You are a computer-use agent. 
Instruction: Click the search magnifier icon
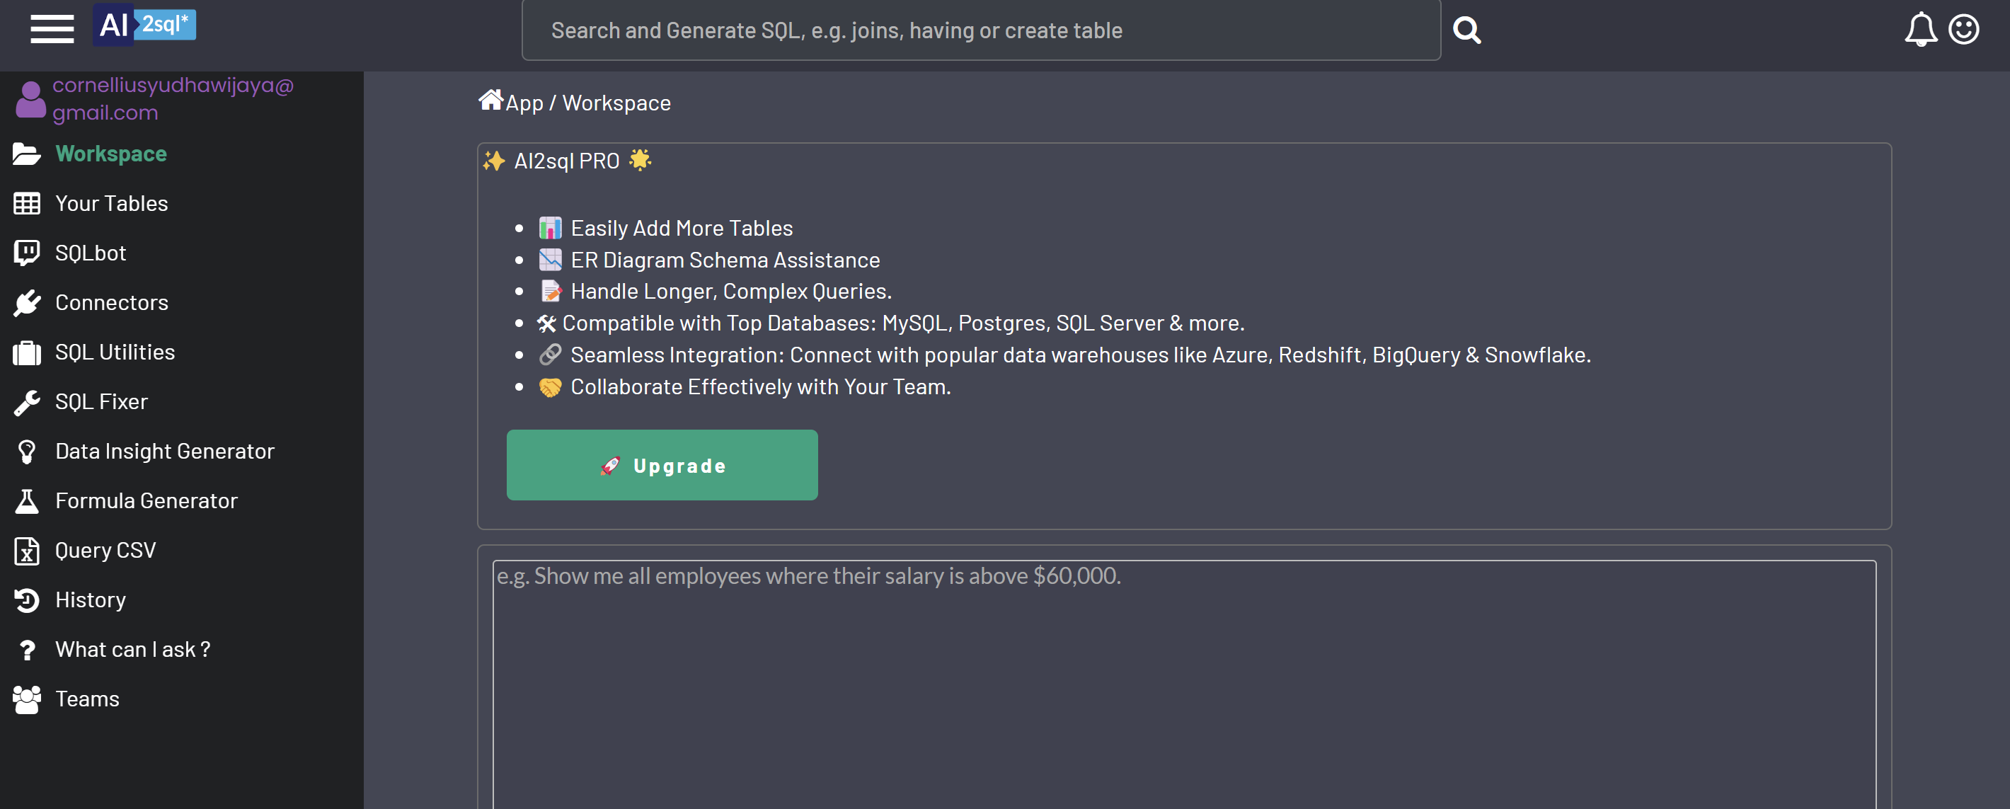click(x=1466, y=29)
